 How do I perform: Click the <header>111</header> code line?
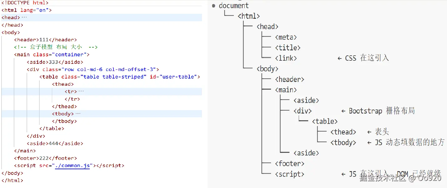pyautogui.click(x=45, y=40)
